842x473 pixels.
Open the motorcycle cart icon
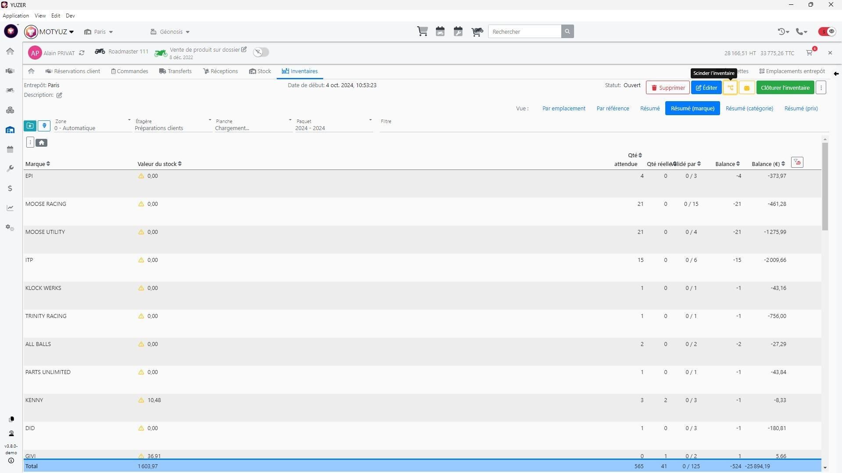pyautogui.click(x=477, y=32)
